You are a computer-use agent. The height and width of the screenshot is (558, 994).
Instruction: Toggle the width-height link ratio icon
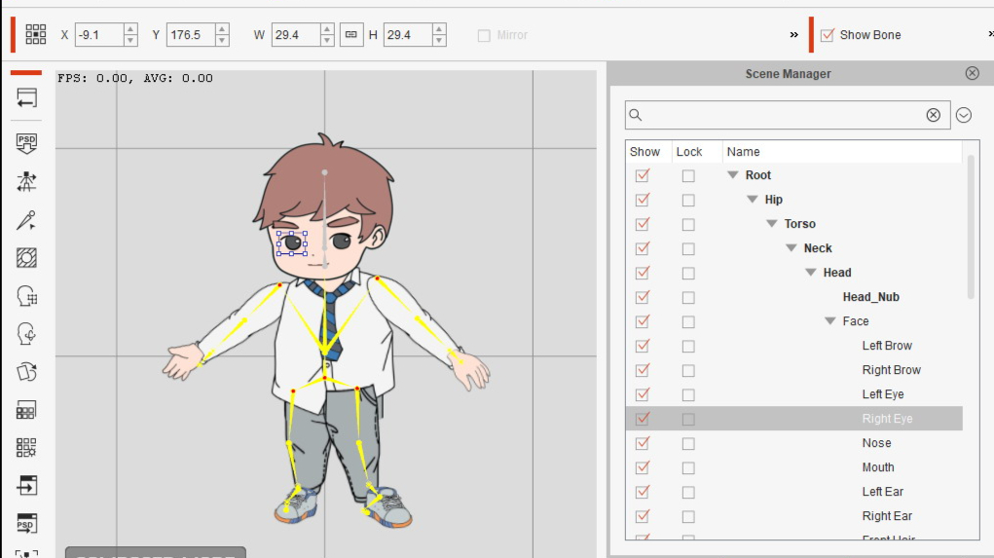[350, 34]
